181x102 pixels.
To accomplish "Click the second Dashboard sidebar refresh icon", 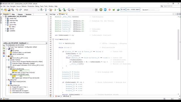I will [x=4, y=48].
